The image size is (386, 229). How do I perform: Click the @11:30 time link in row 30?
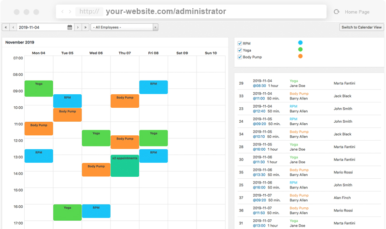pyautogui.click(x=259, y=162)
